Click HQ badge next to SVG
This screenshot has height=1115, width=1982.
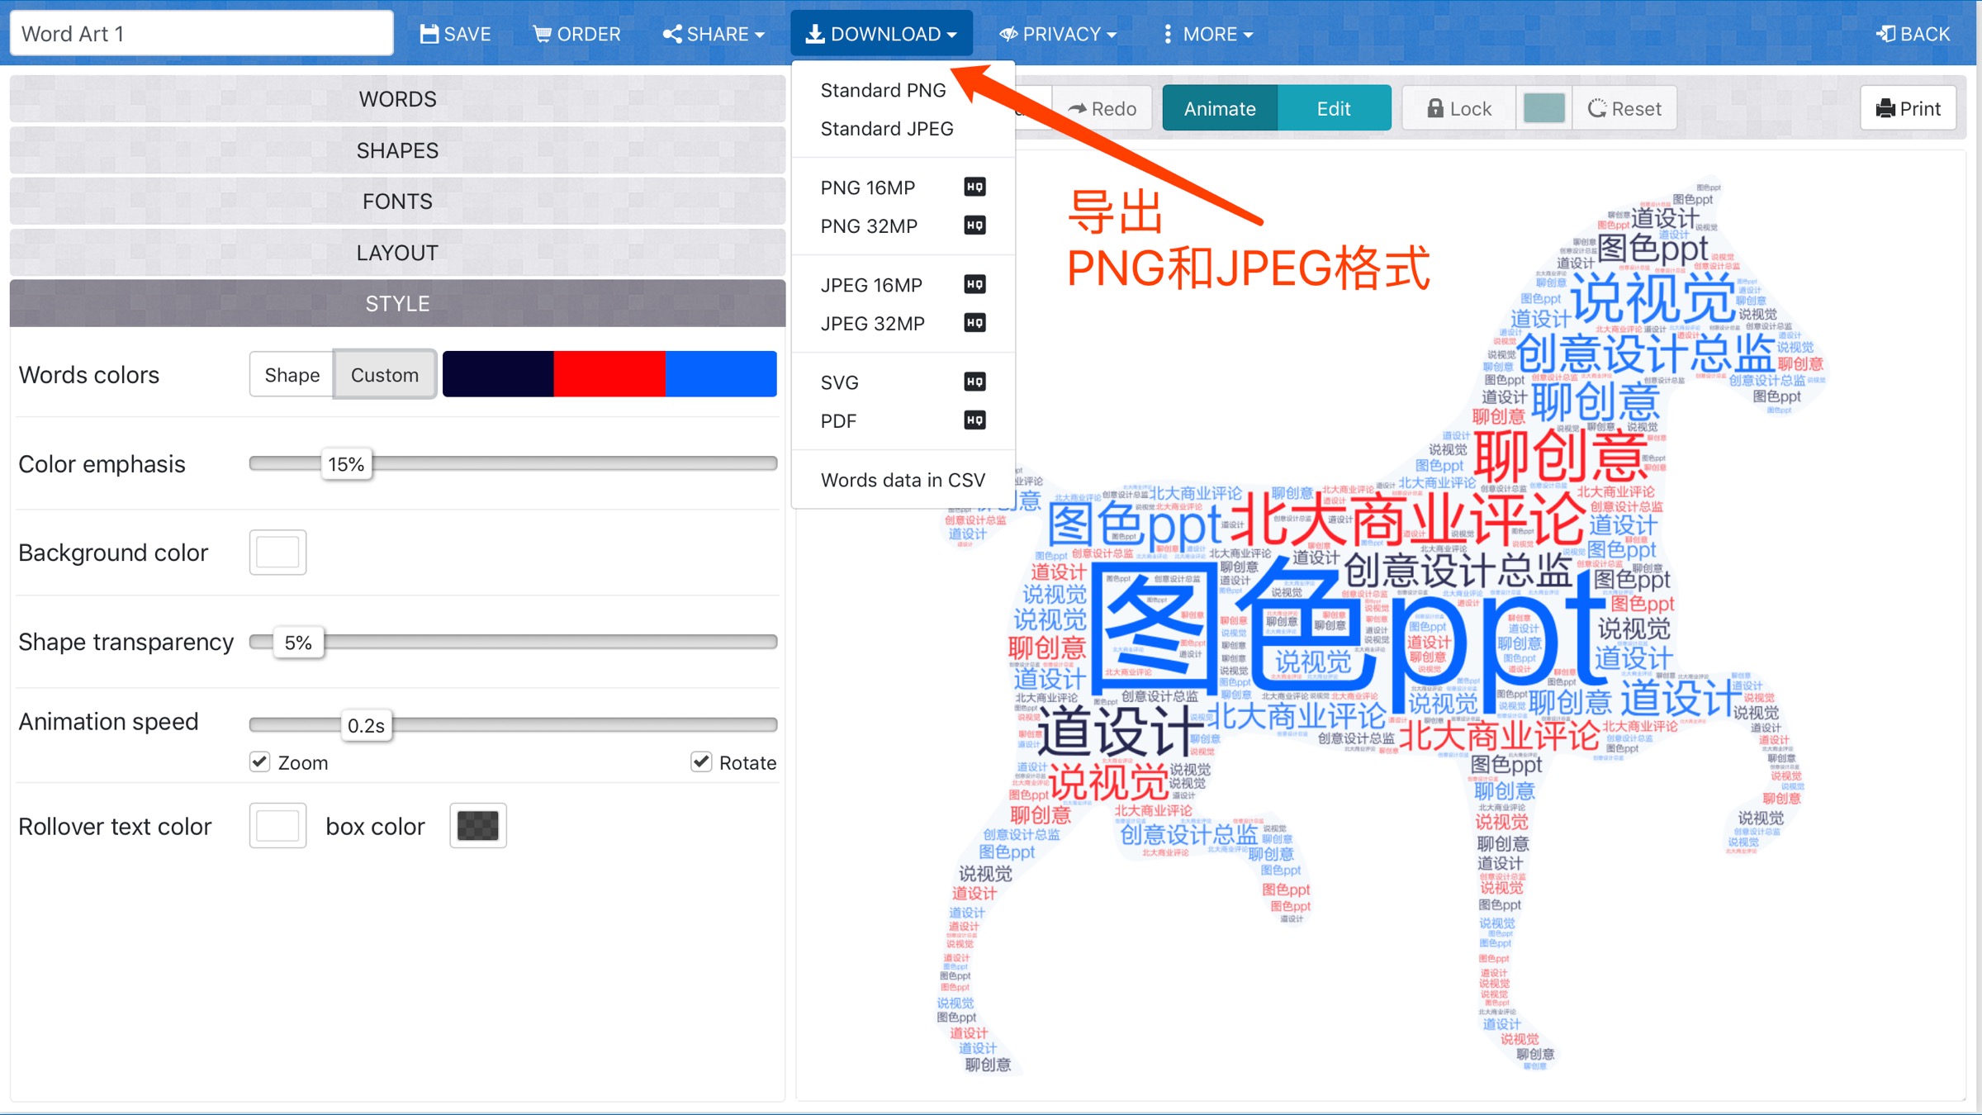[974, 382]
